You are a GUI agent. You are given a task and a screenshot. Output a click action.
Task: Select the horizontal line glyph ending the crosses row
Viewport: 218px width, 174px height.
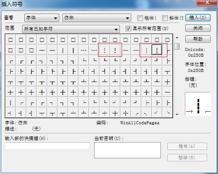click(167, 92)
